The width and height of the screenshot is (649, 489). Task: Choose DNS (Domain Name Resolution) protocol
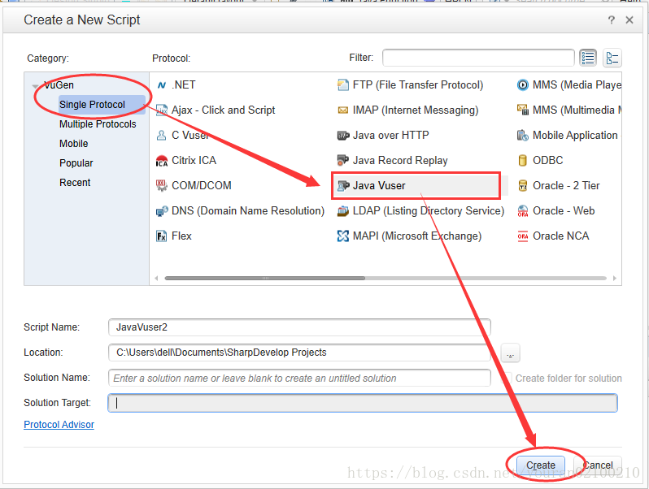click(240, 211)
